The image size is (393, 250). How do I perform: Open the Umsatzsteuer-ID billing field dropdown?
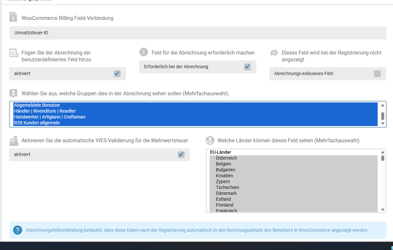point(197,33)
